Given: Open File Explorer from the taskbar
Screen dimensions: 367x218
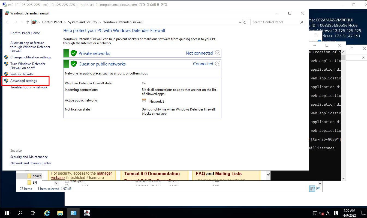Looking at the screenshot, I should (60, 213).
